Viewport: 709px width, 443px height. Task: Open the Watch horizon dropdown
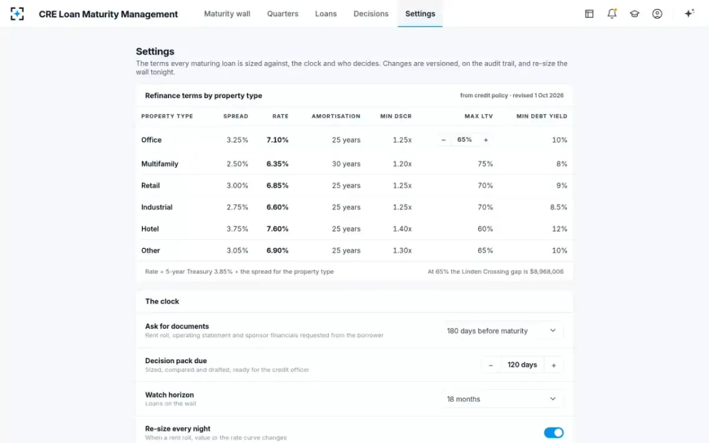(502, 399)
